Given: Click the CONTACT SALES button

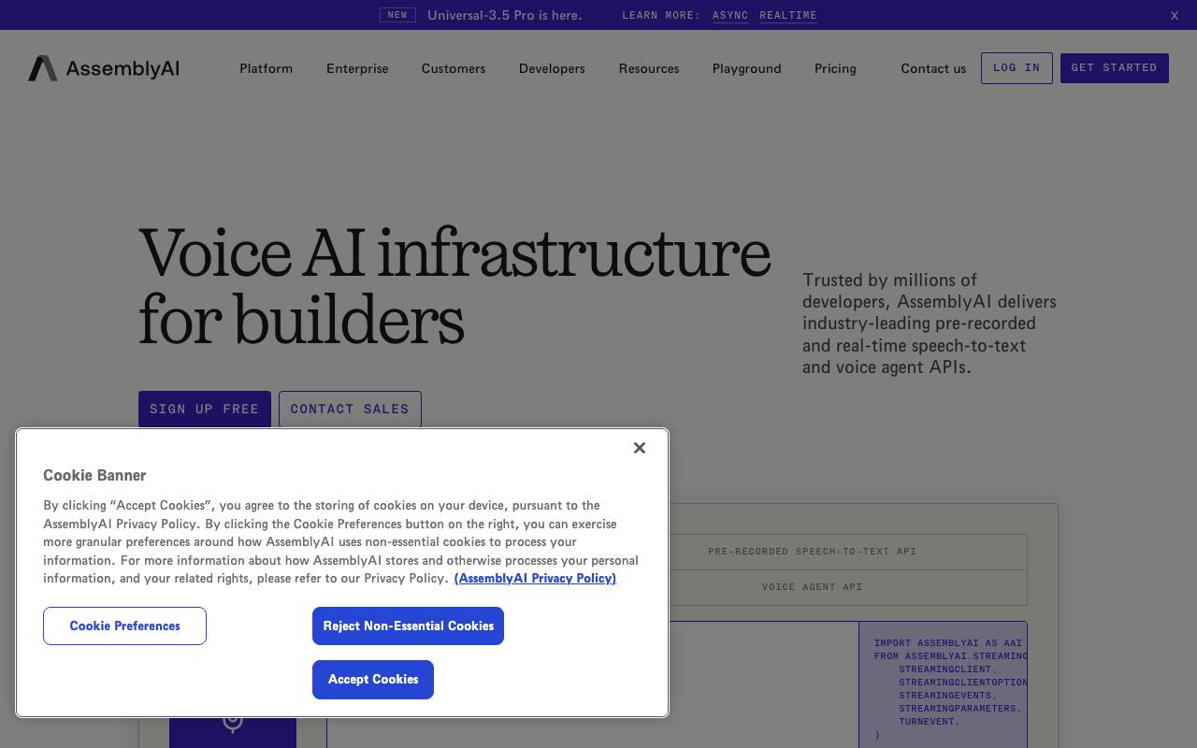Looking at the screenshot, I should pos(350,410).
